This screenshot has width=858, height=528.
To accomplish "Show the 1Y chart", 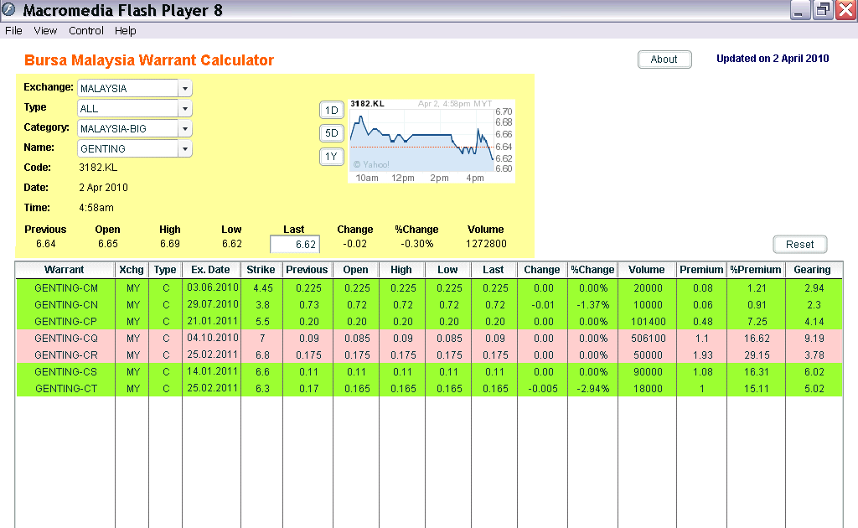I will [x=331, y=157].
